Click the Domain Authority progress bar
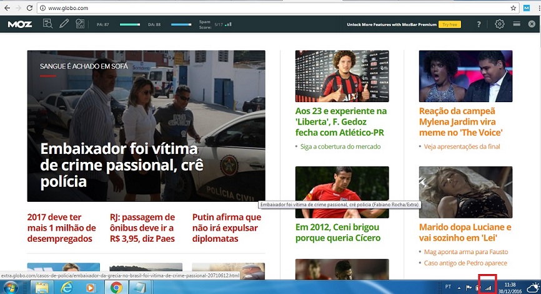 [181, 25]
